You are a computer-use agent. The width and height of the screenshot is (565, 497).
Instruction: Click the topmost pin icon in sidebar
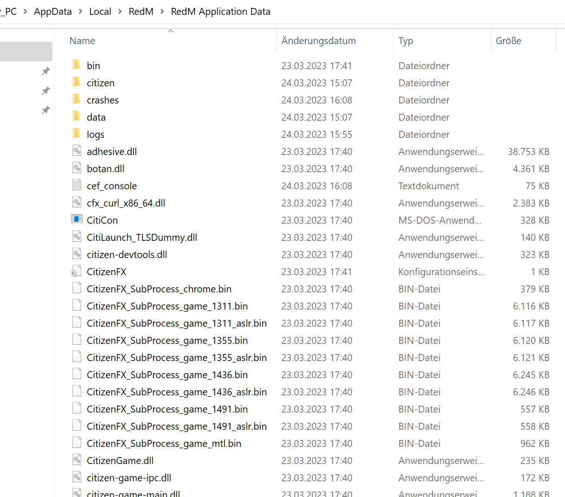(45, 71)
